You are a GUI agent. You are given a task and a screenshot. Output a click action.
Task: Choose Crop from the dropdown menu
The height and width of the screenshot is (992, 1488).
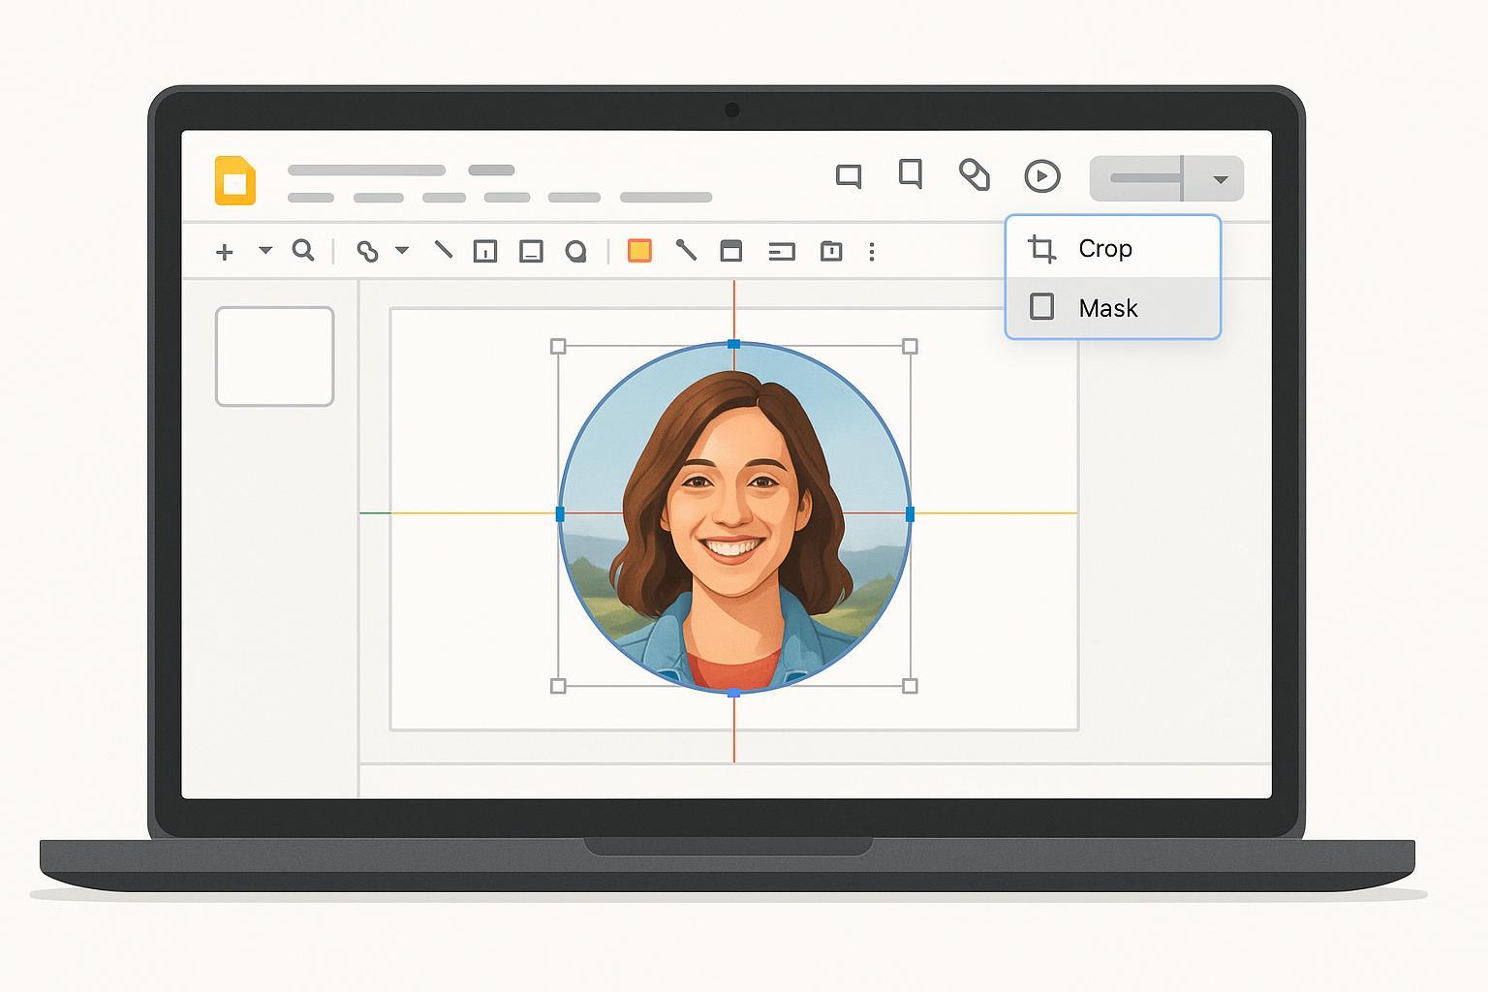[1105, 249]
